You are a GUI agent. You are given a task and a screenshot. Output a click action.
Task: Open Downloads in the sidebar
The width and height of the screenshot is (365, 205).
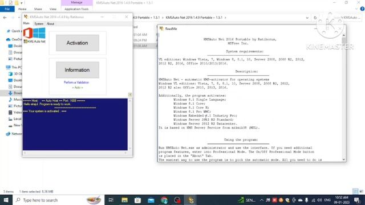pyautogui.click(x=15, y=93)
